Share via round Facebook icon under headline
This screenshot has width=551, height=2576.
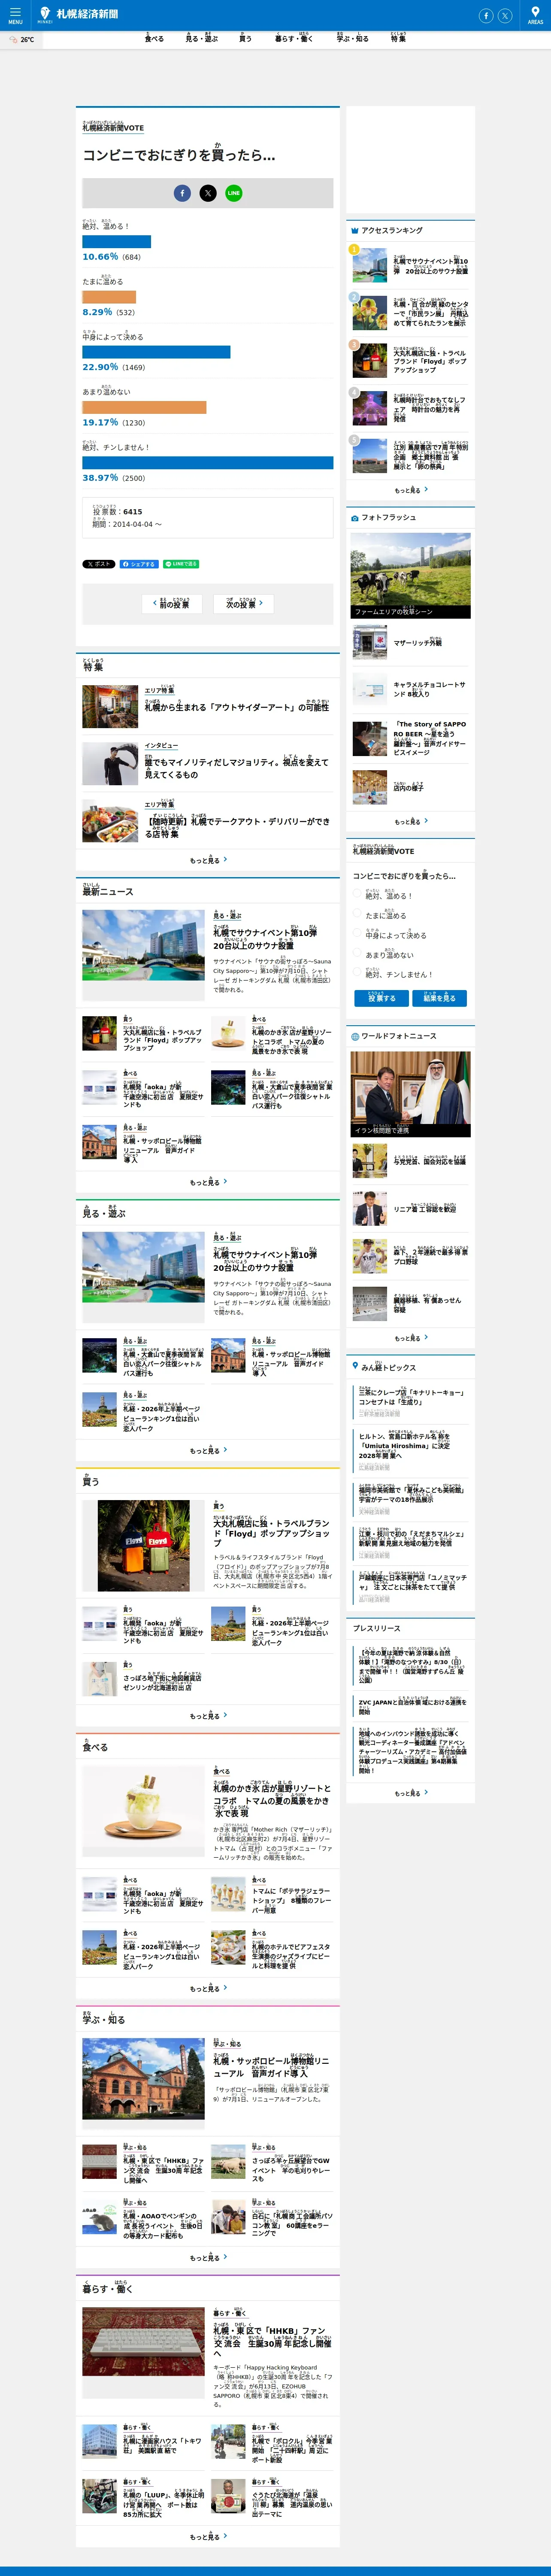182,193
